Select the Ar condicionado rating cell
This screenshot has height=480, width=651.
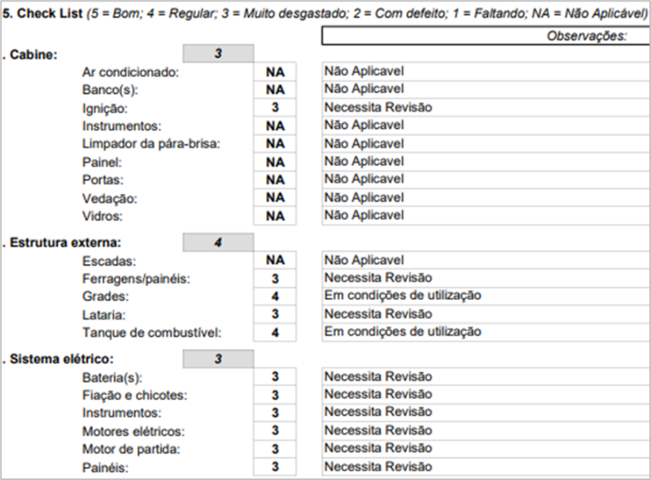pos(275,72)
